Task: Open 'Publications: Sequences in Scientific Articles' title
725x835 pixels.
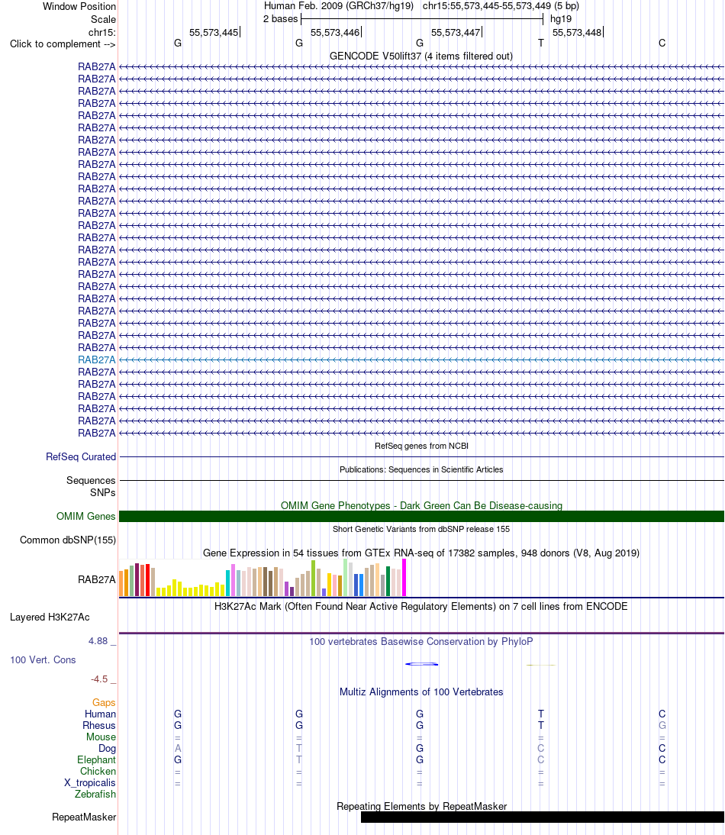Action: point(421,469)
